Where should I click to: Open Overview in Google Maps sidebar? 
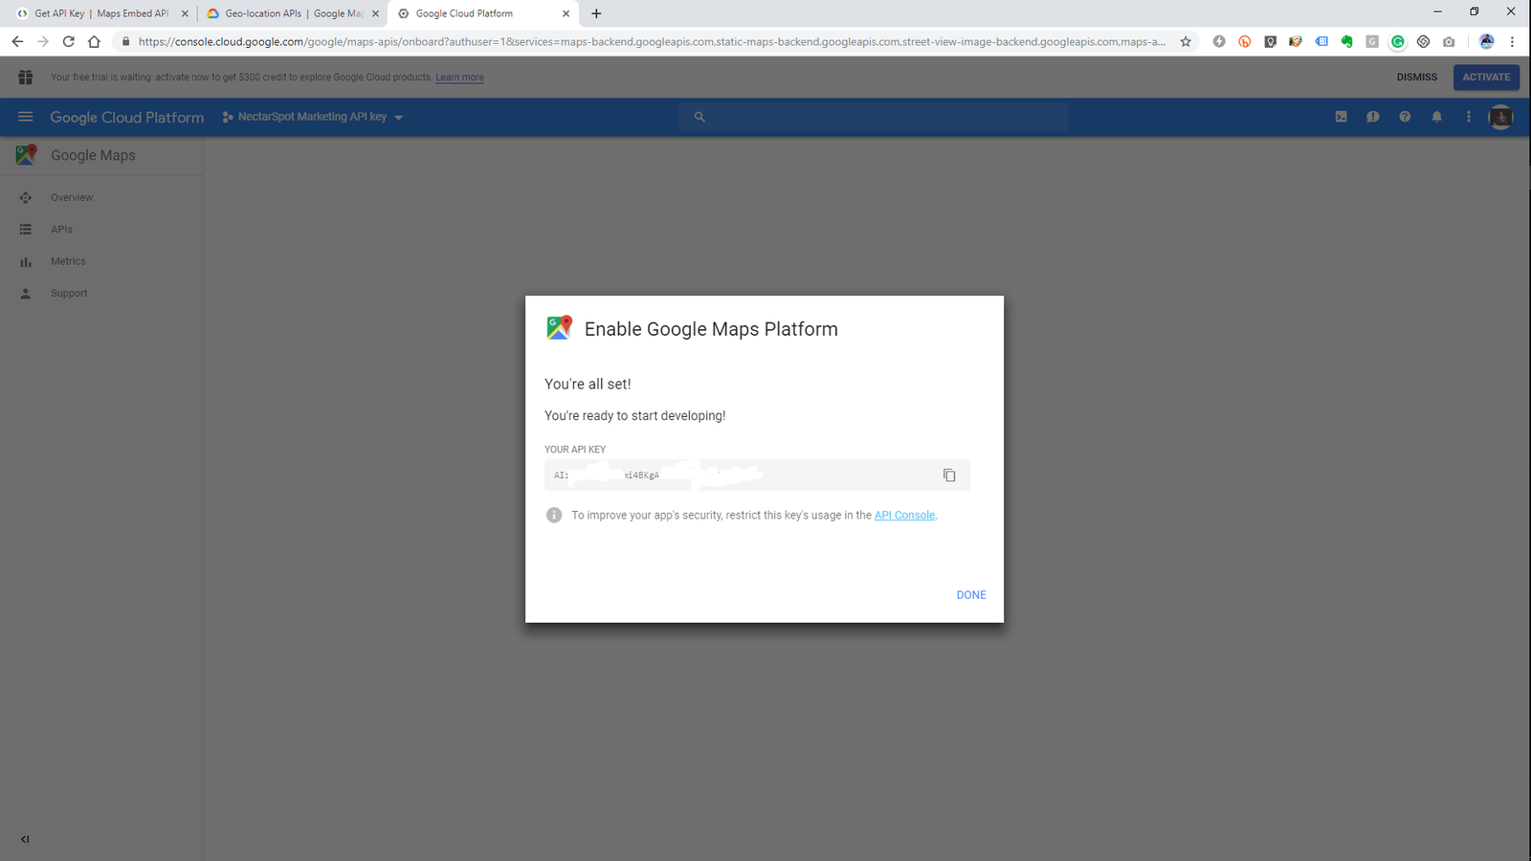pos(72,197)
